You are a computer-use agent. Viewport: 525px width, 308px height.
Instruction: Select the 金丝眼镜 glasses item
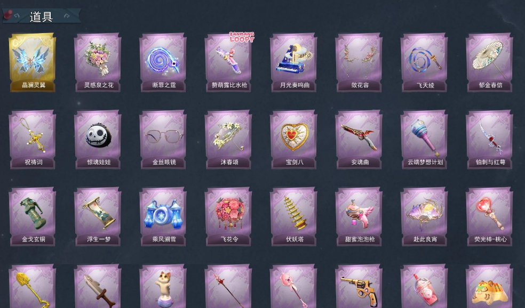coord(163,140)
